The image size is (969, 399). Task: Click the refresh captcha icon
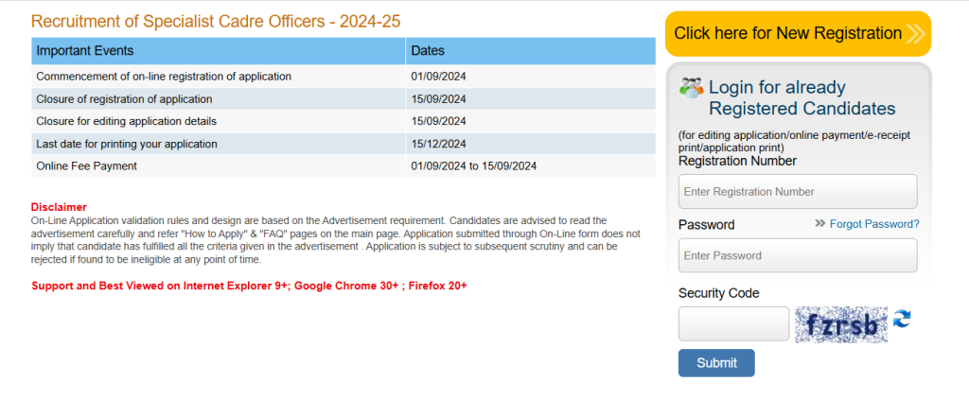tap(902, 319)
